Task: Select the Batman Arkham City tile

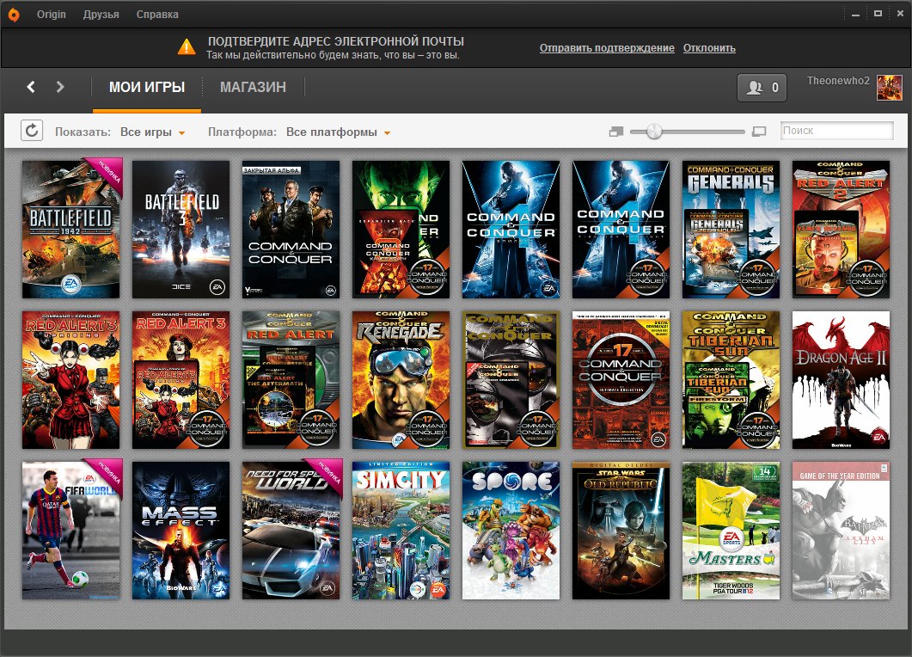Action: (x=841, y=531)
